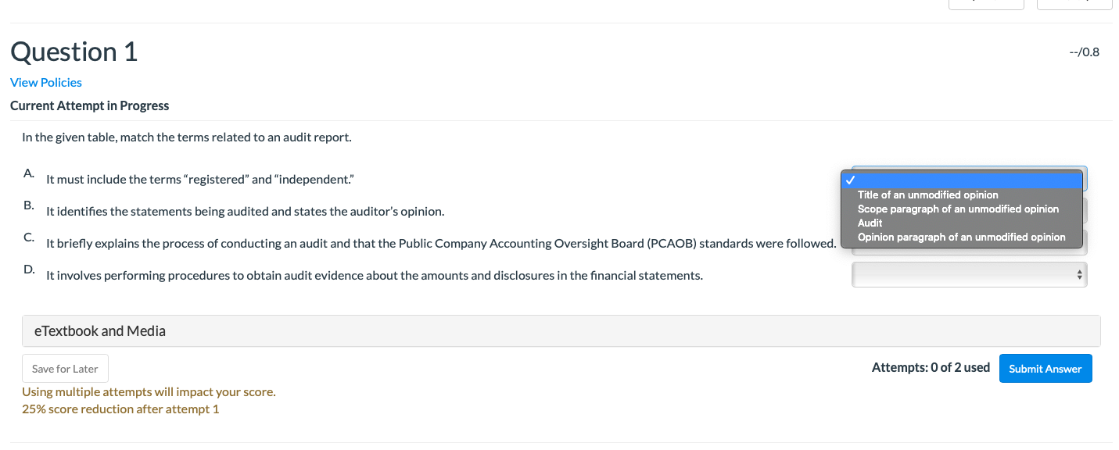The image size is (1119, 450).
Task: Expand the eTextbook and Media section
Action: click(x=99, y=330)
